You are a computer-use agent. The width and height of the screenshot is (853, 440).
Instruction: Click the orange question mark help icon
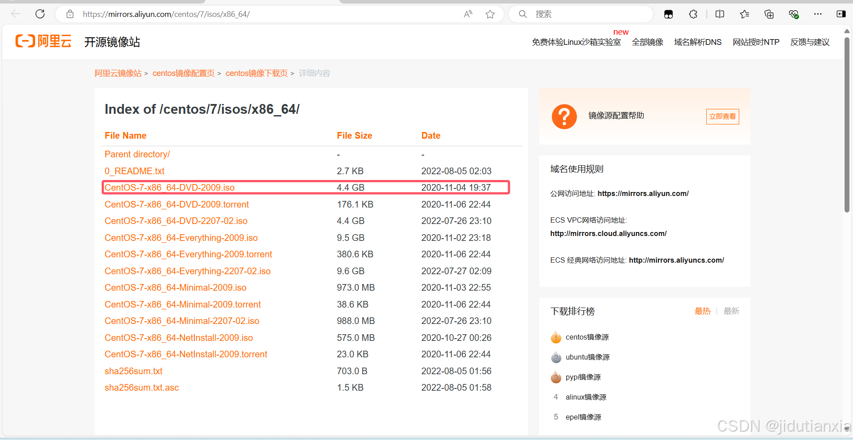(564, 117)
